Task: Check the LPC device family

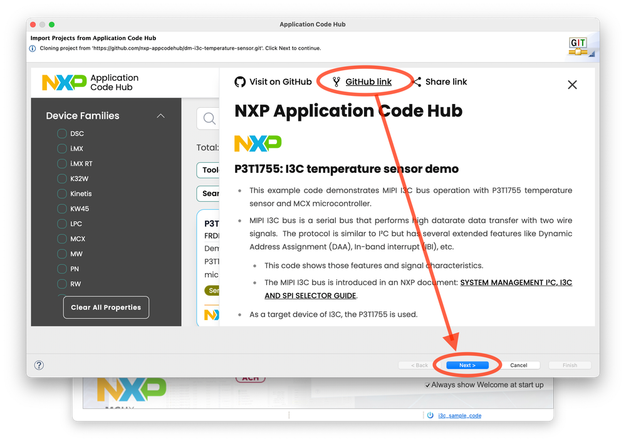Action: [x=62, y=224]
